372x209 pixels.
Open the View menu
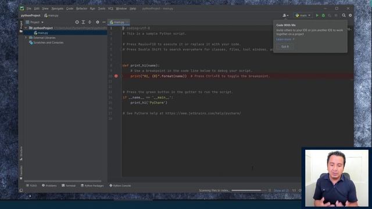point(45,9)
